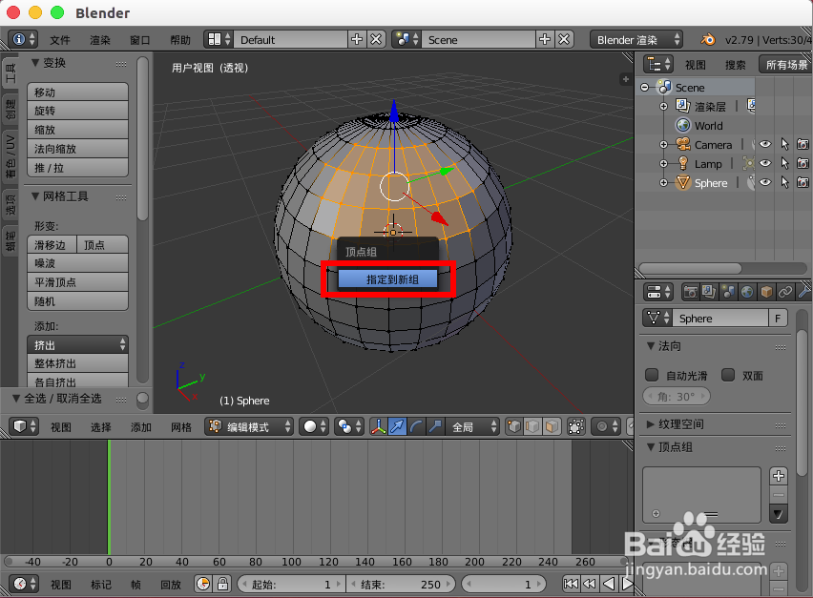
Task: Open the 文件 menu
Action: (59, 40)
